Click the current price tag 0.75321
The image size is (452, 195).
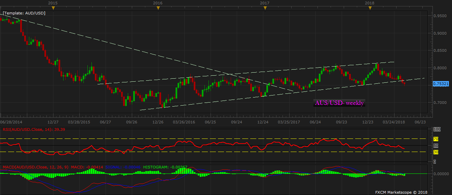[x=441, y=84]
